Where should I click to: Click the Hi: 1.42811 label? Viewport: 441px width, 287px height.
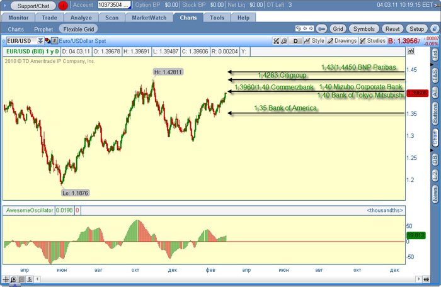[x=168, y=72]
